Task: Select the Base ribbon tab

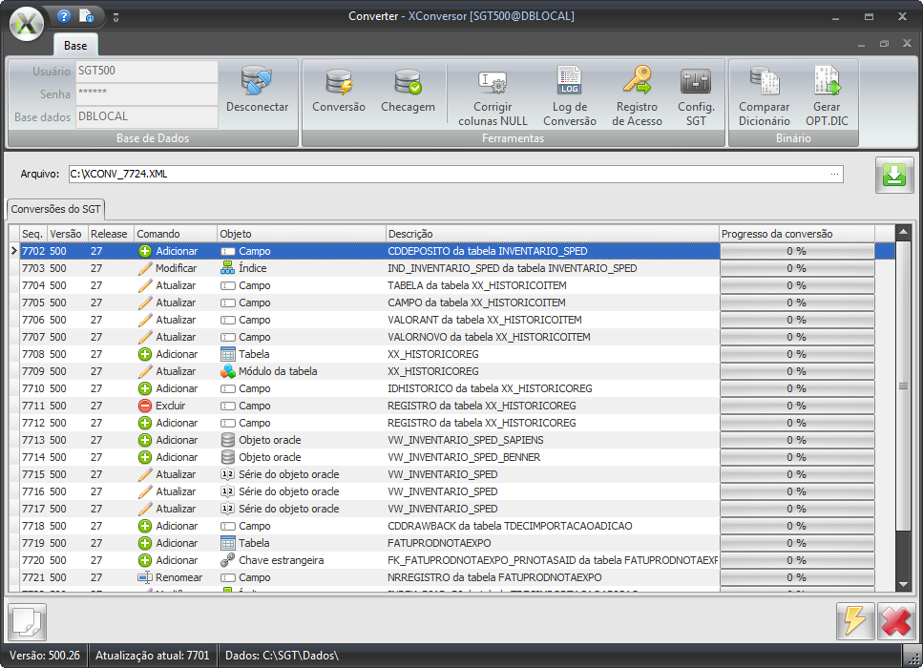Action: pos(75,46)
